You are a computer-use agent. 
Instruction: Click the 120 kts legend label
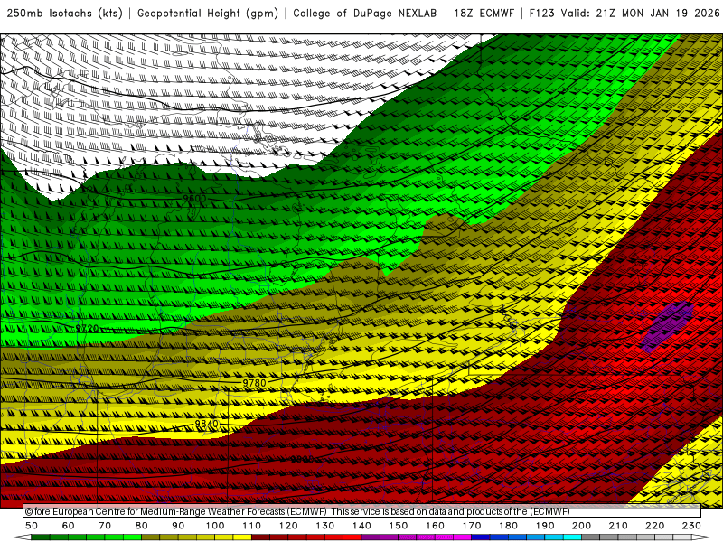pyautogui.click(x=288, y=526)
